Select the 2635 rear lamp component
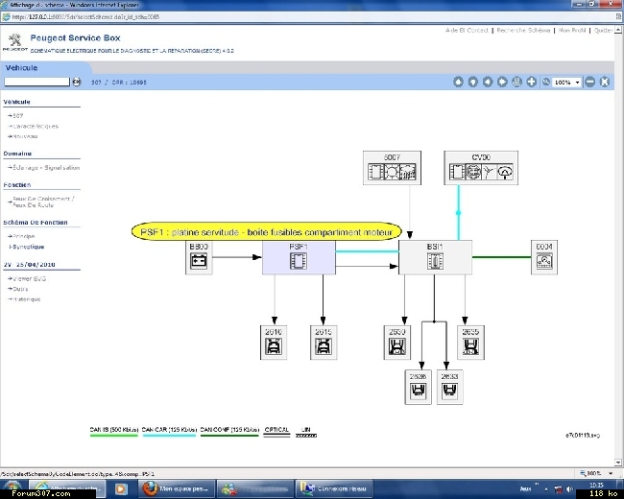This screenshot has height=499, width=624. [470, 343]
